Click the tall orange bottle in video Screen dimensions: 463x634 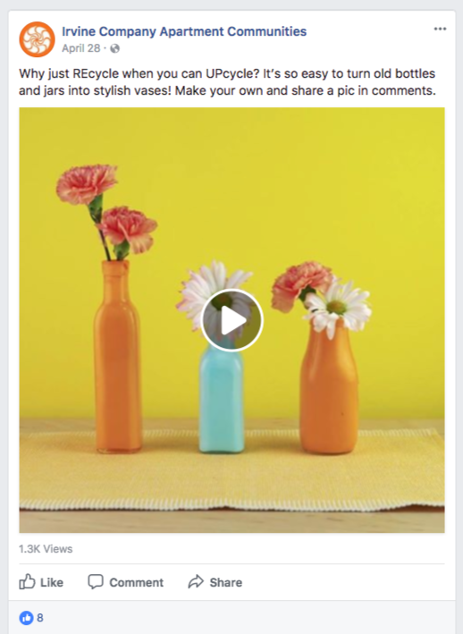pyautogui.click(x=118, y=356)
